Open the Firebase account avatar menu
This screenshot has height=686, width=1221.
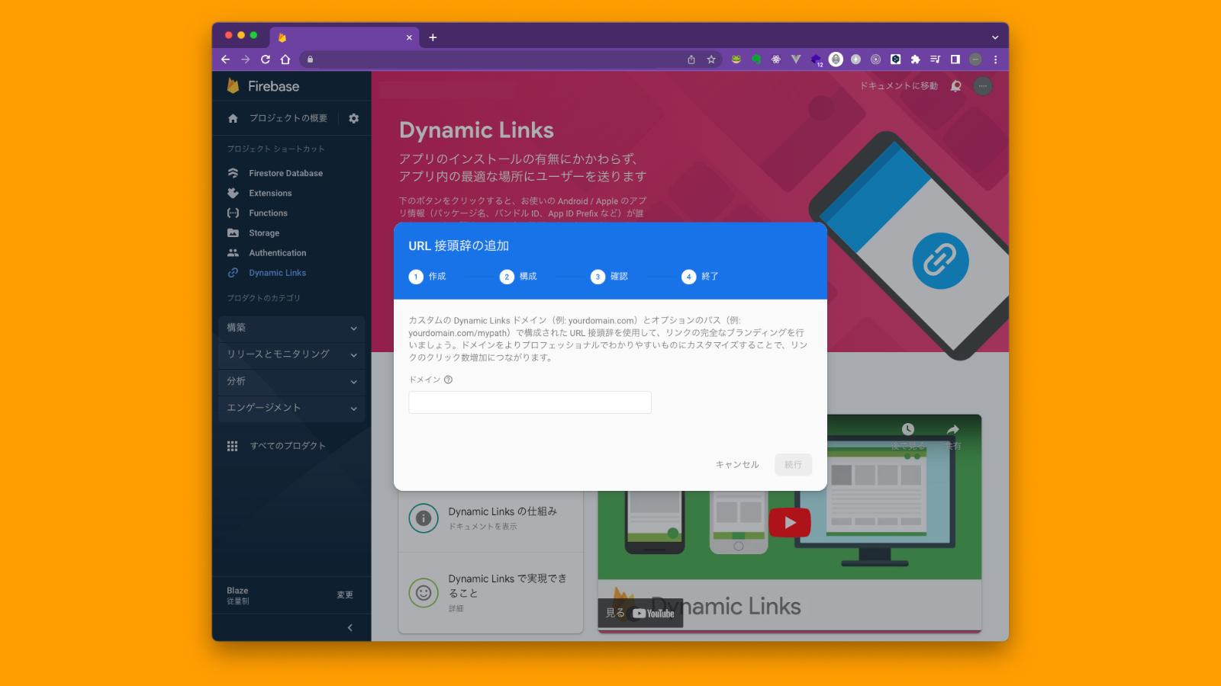pos(983,86)
